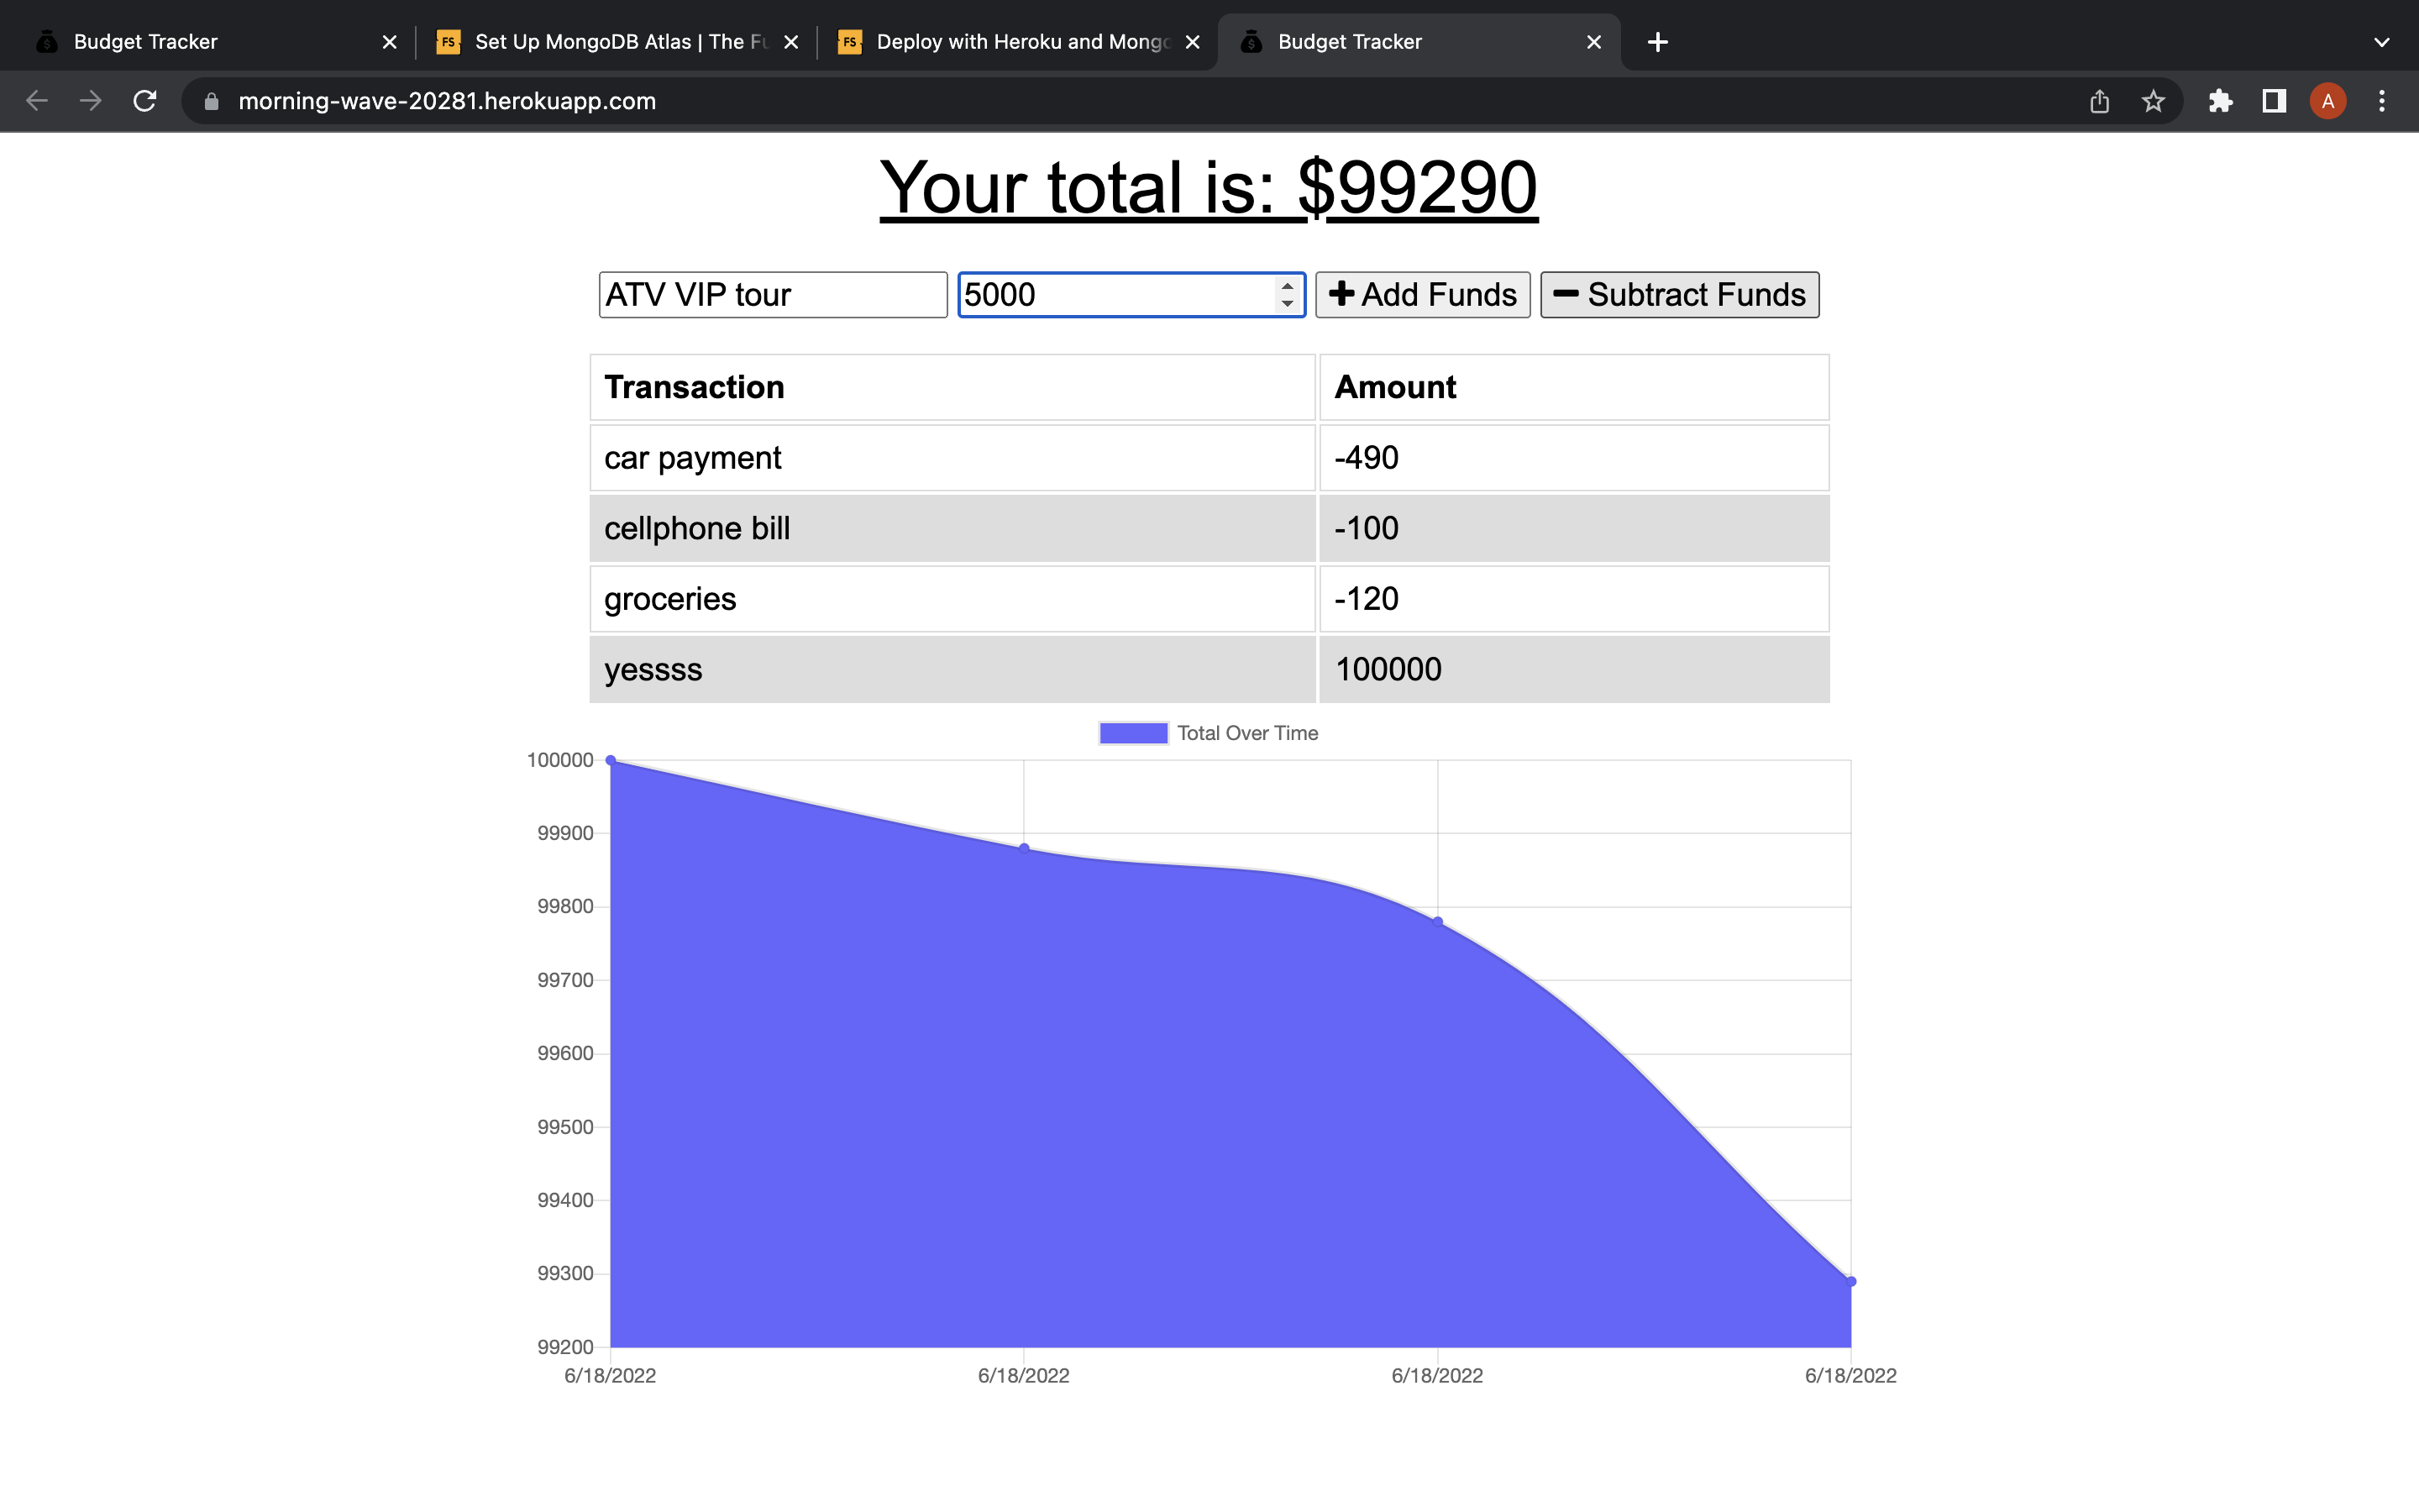The width and height of the screenshot is (2419, 1512).
Task: Open the side panel icon
Action: (x=2273, y=100)
